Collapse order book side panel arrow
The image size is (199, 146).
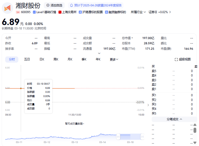coord(148,105)
